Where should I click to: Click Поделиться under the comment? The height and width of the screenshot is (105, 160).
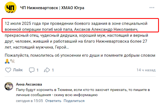74,101
